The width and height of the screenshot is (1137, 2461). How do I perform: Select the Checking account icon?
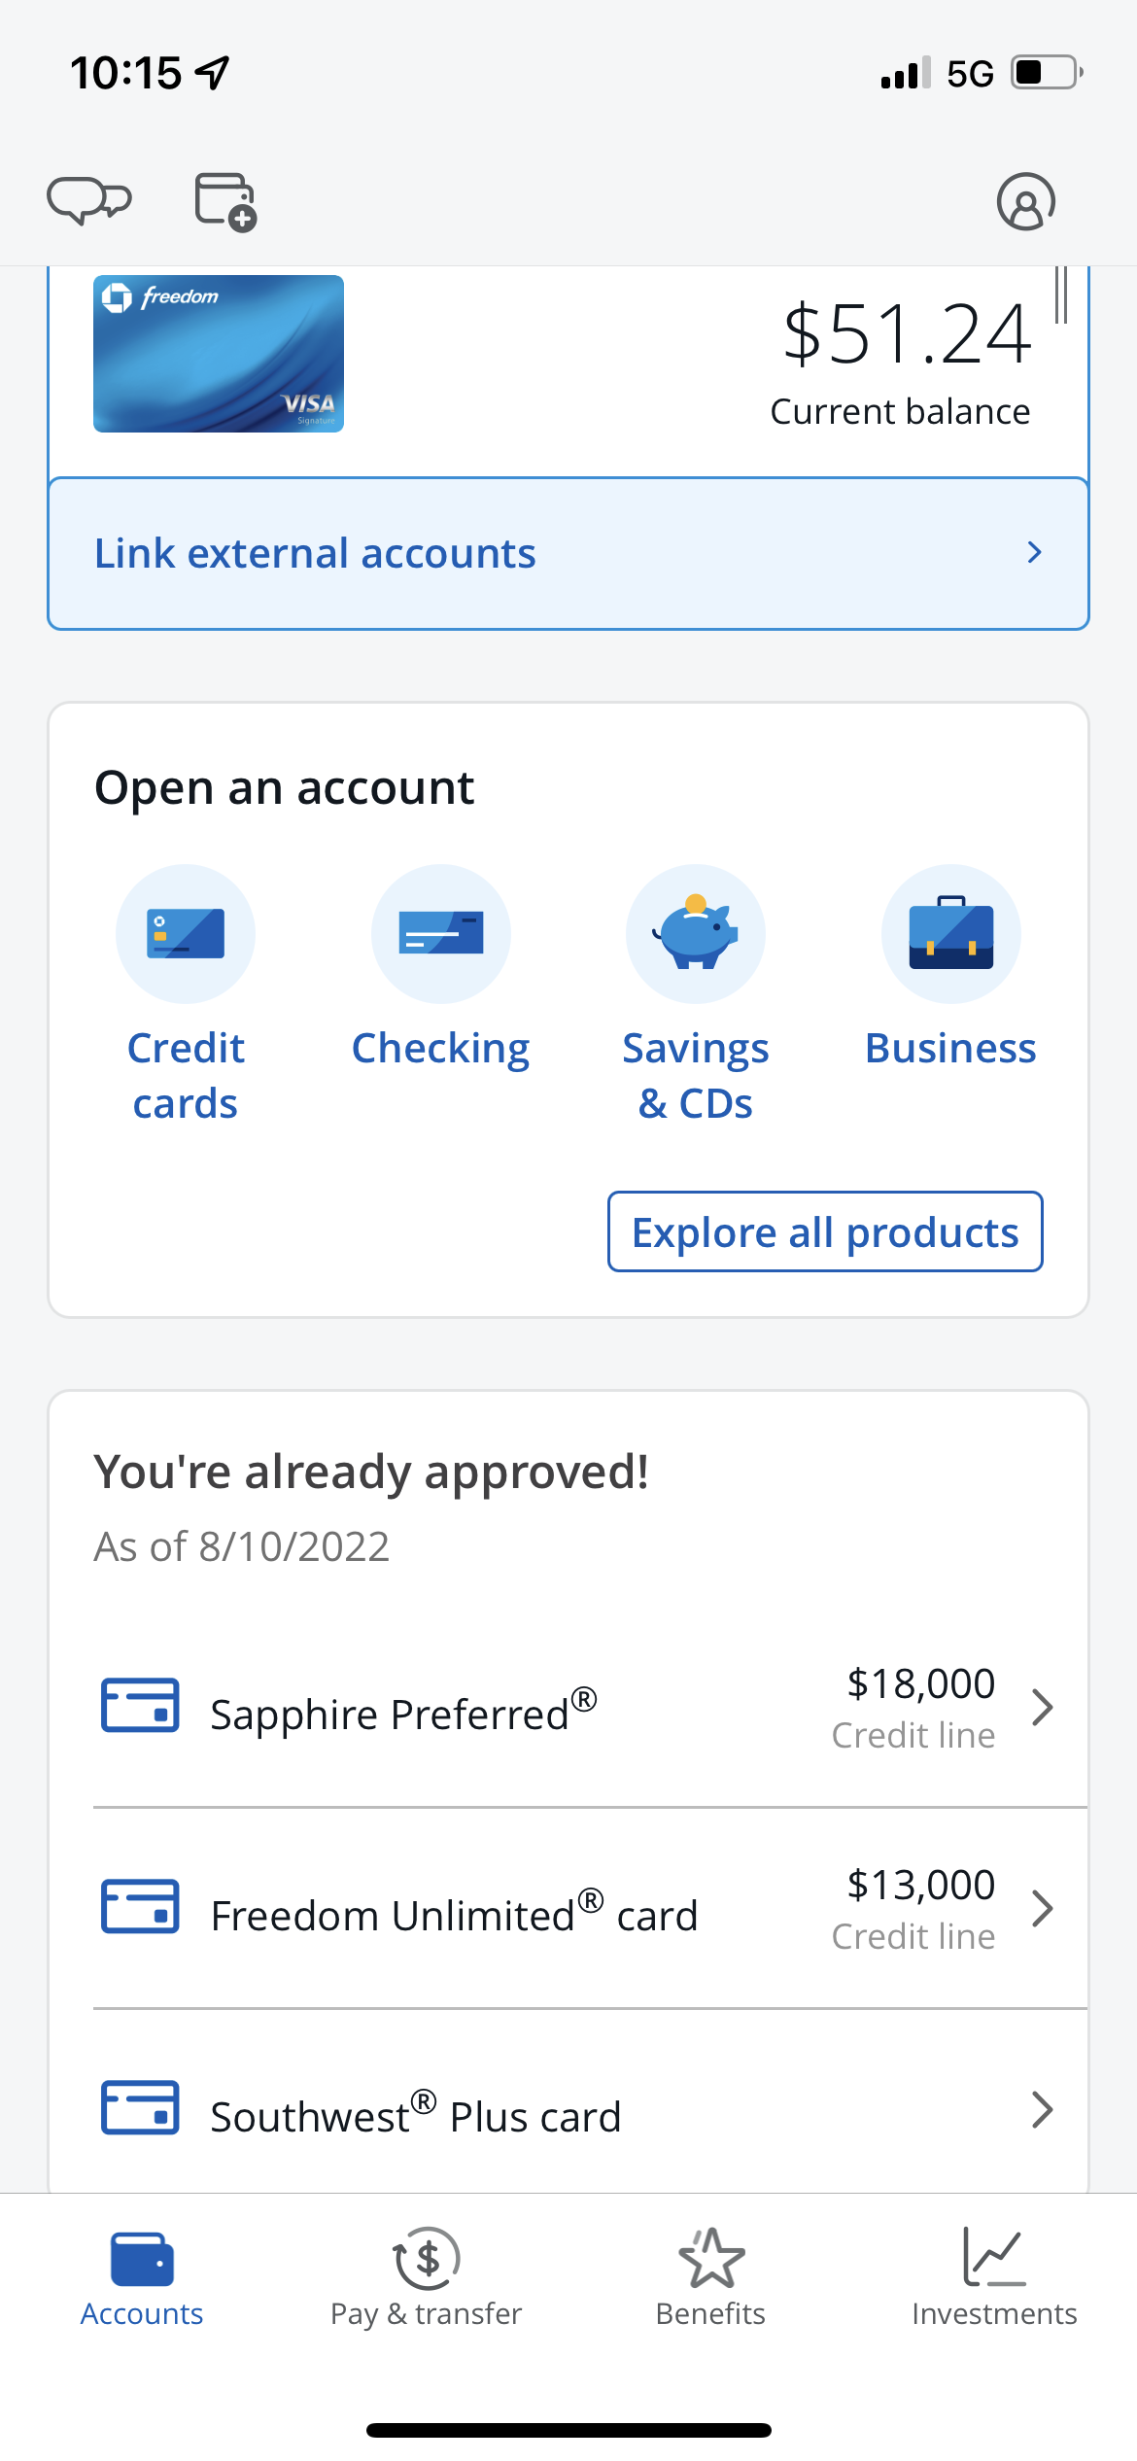tap(440, 932)
